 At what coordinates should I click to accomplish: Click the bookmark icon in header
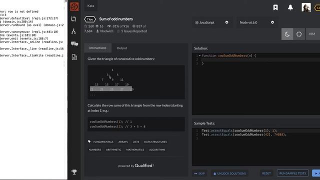275,7
